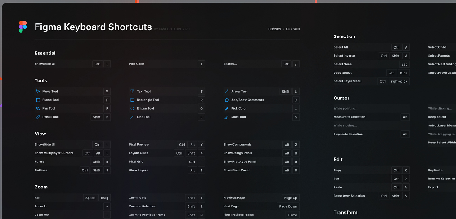Click the Zoom to Fit label

tap(138, 198)
